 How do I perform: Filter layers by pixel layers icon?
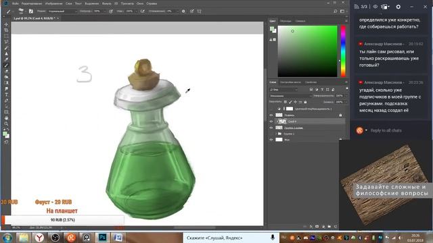pos(311,90)
